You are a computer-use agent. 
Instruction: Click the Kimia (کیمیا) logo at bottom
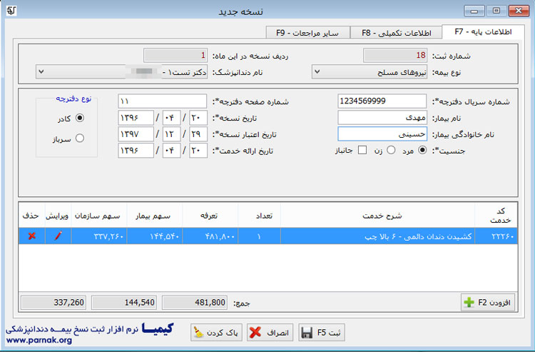coord(157,330)
